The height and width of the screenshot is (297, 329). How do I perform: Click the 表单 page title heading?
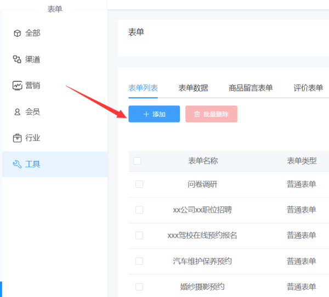pyautogui.click(x=136, y=32)
